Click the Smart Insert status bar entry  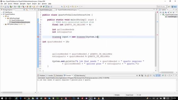[x=130, y=95]
